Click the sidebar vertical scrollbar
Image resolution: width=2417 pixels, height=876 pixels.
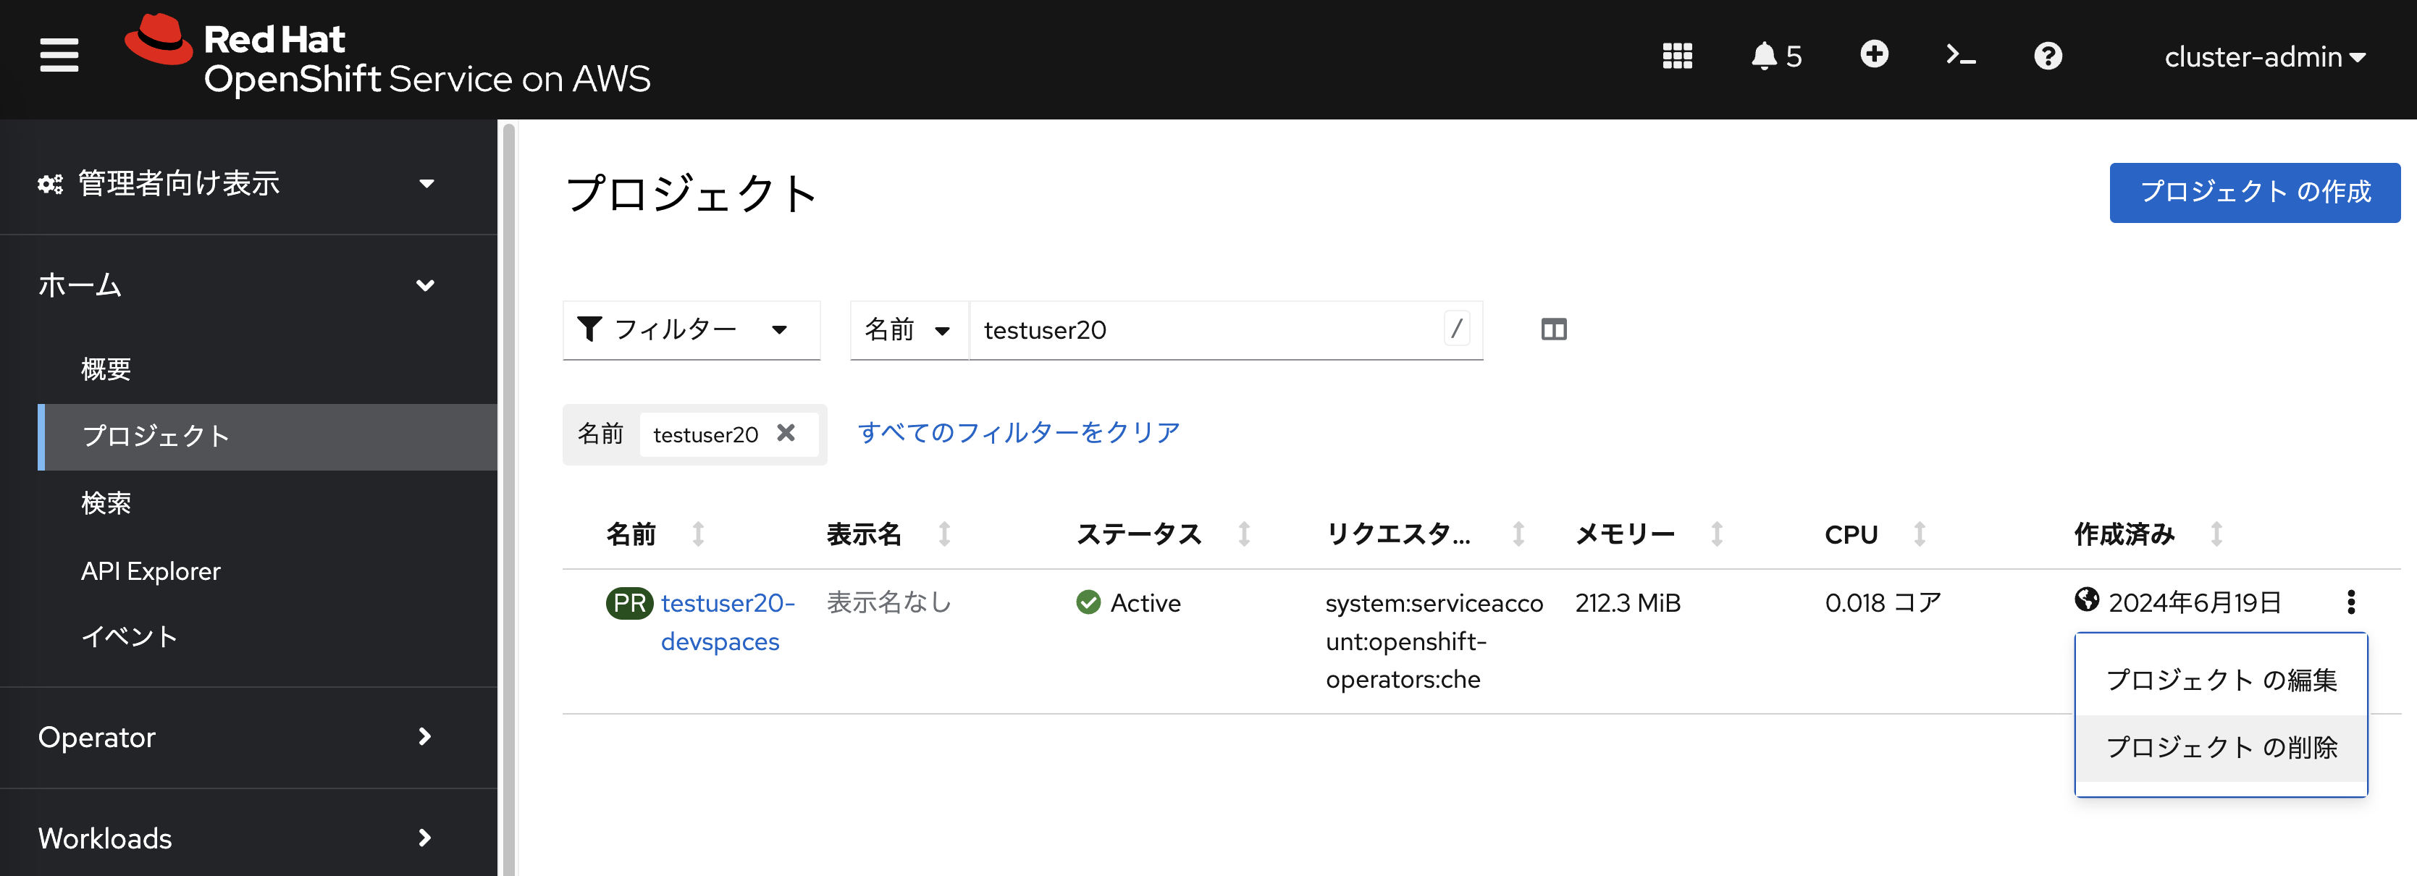(x=508, y=497)
